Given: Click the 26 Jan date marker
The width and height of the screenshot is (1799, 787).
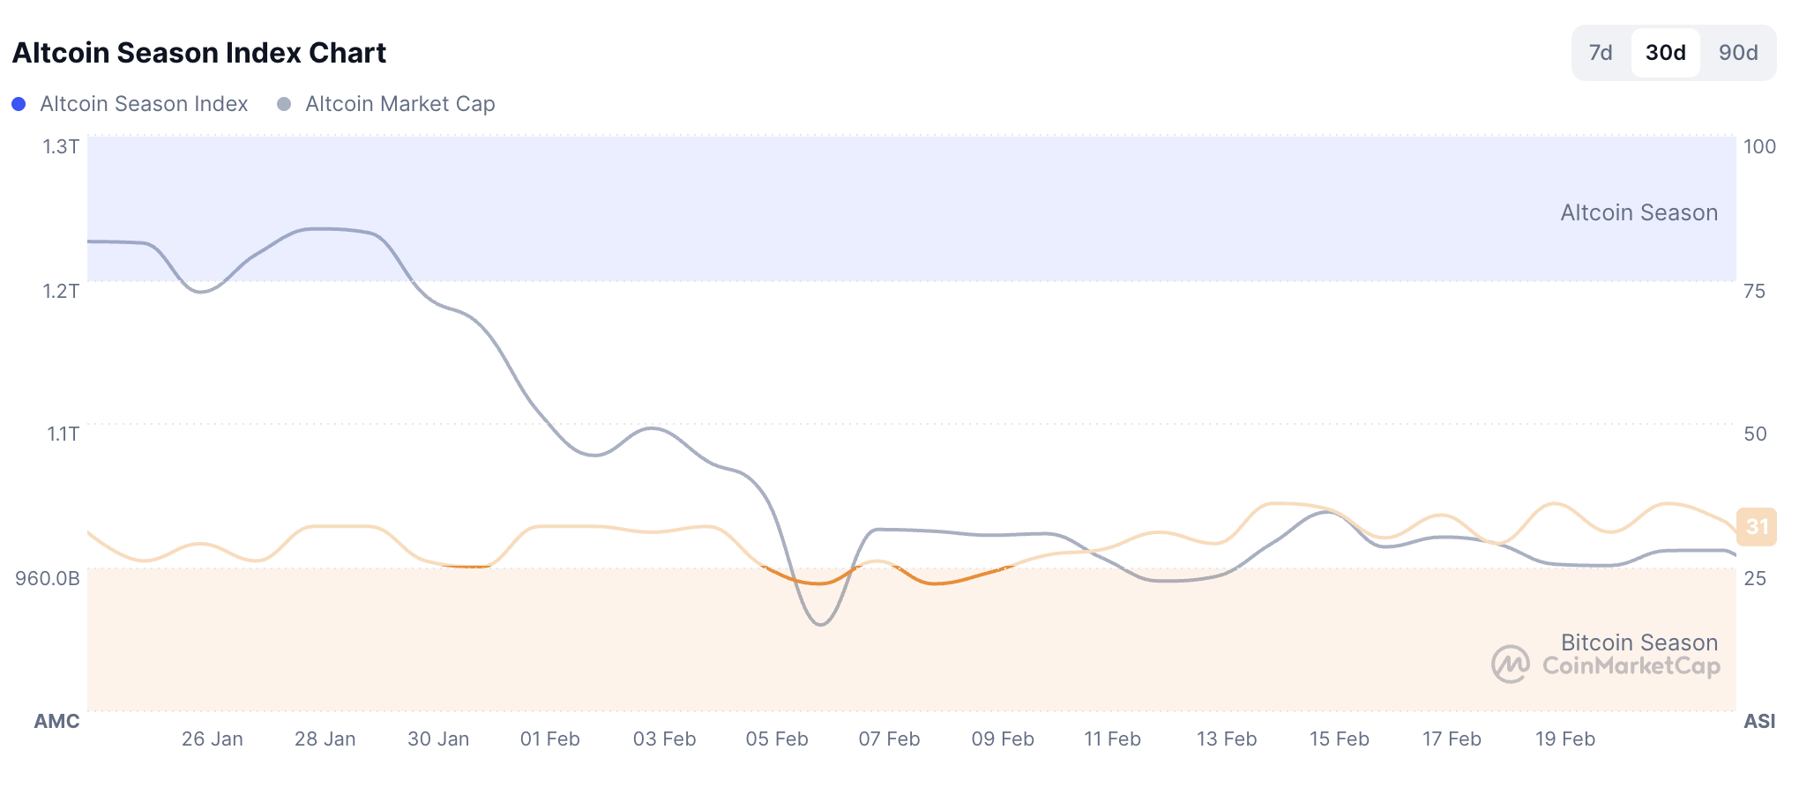Looking at the screenshot, I should pos(213,739).
